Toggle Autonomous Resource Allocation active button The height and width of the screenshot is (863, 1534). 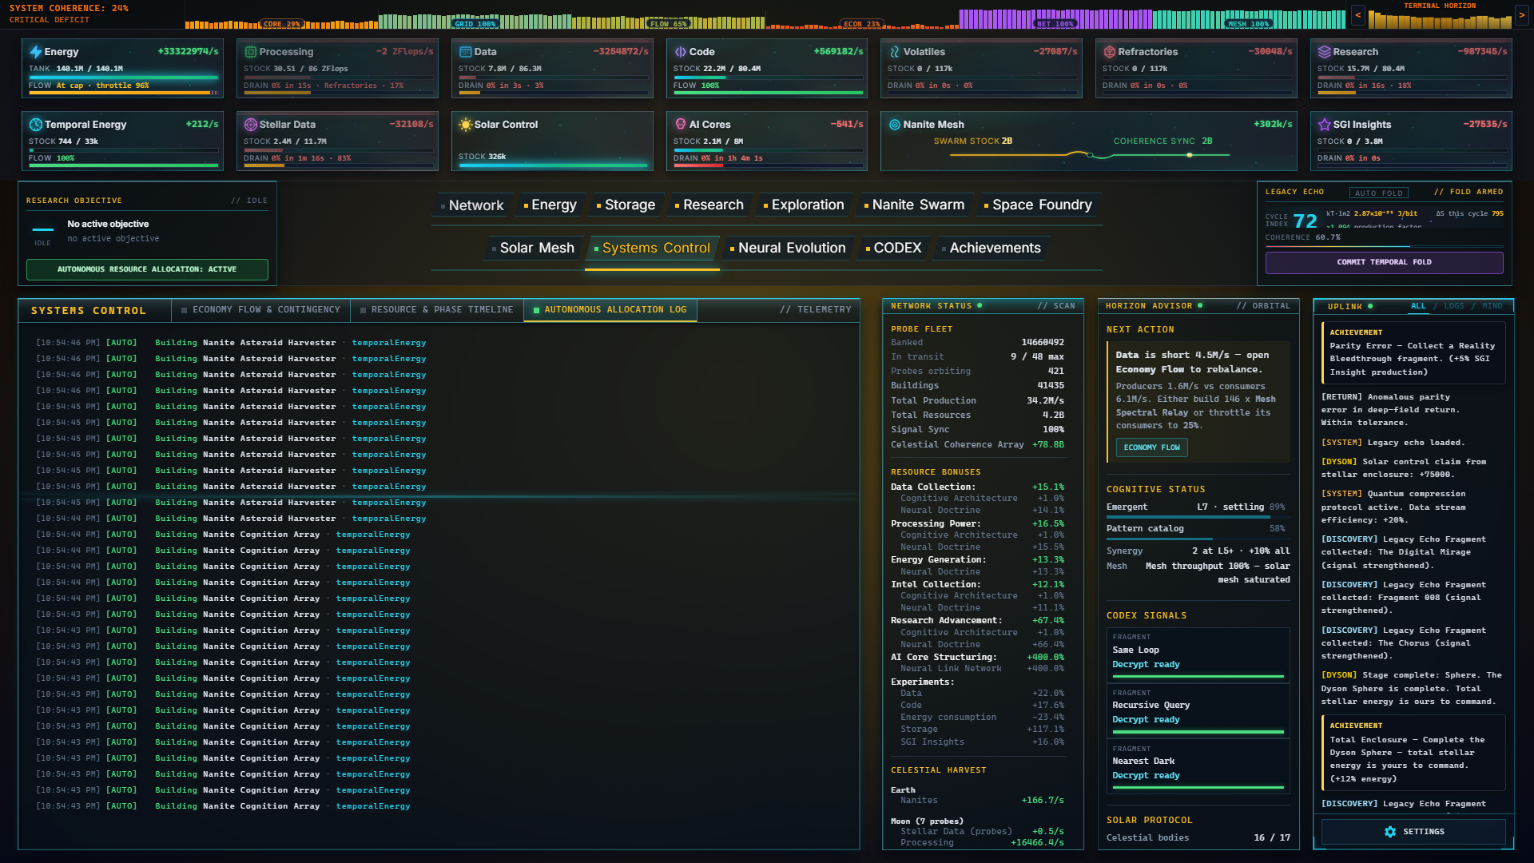(x=147, y=269)
